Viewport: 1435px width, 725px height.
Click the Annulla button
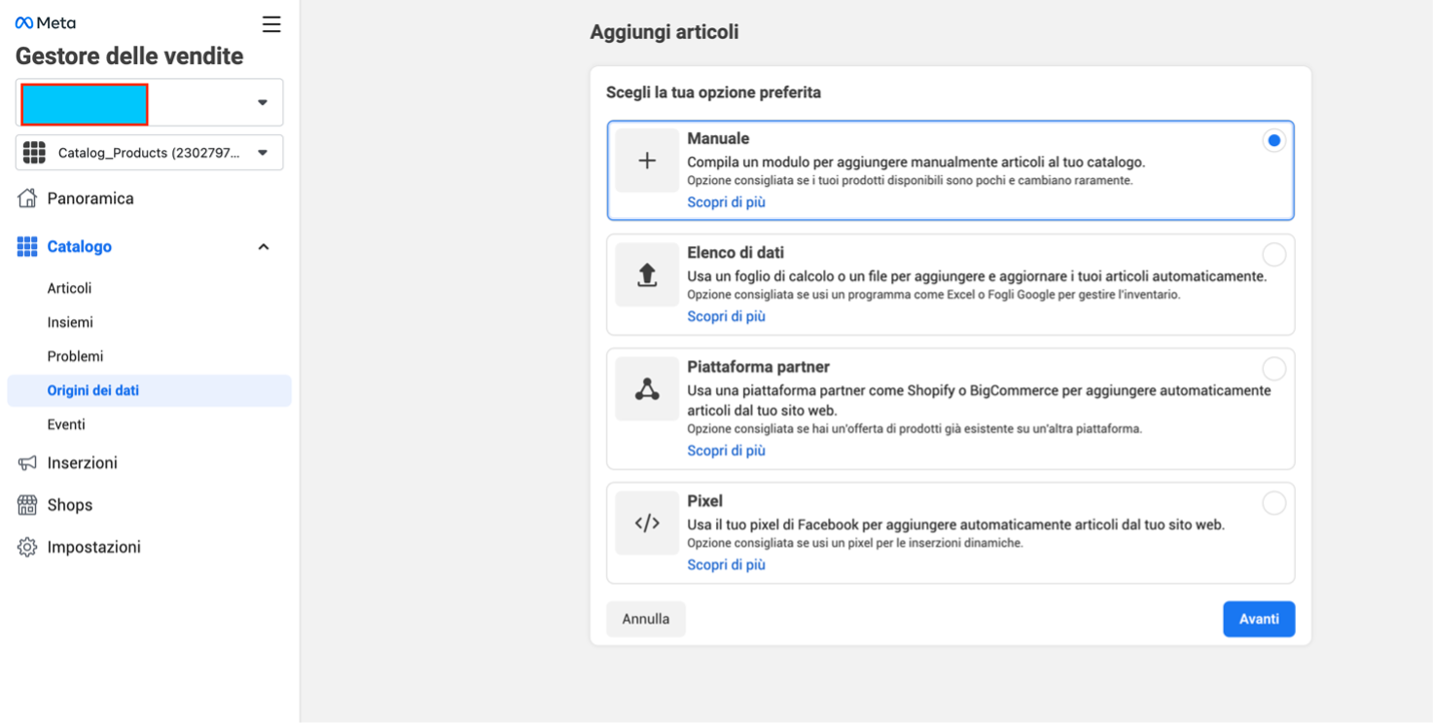646,619
